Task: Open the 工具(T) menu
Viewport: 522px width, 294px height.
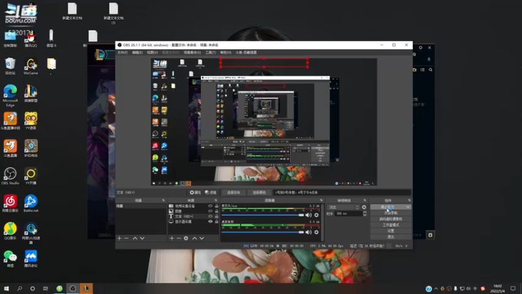Action: [210, 52]
